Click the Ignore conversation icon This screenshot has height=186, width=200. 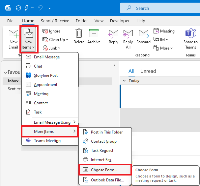click(45, 31)
